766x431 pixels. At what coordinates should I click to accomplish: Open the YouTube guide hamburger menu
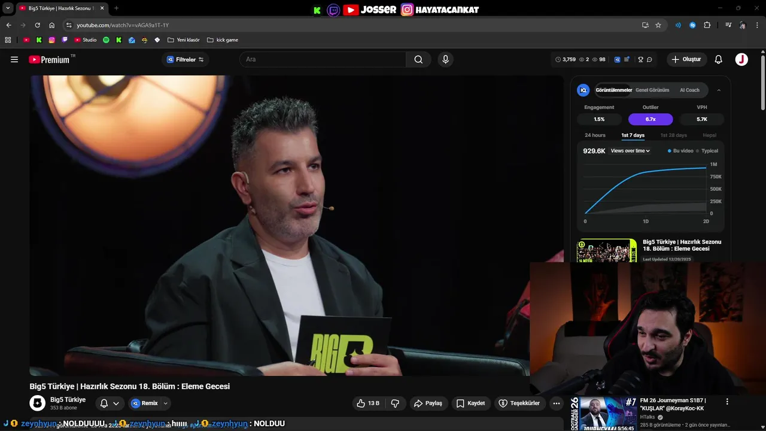[14, 59]
